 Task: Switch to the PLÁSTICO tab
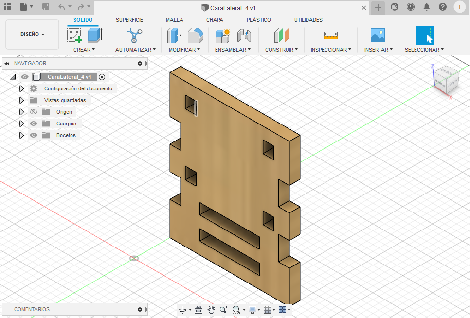tap(259, 20)
